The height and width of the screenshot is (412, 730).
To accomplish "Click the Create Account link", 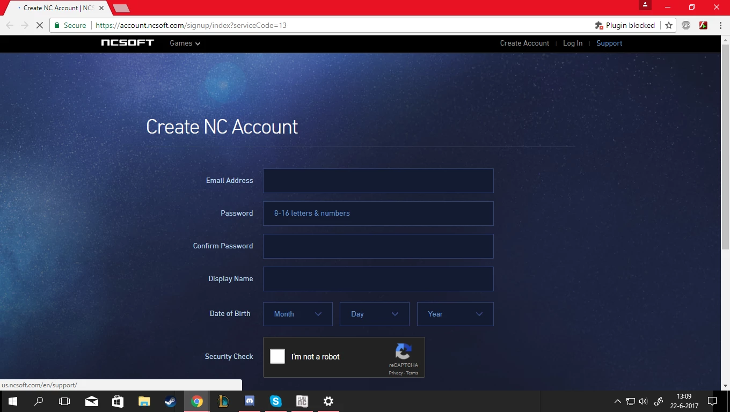I will tap(524, 43).
